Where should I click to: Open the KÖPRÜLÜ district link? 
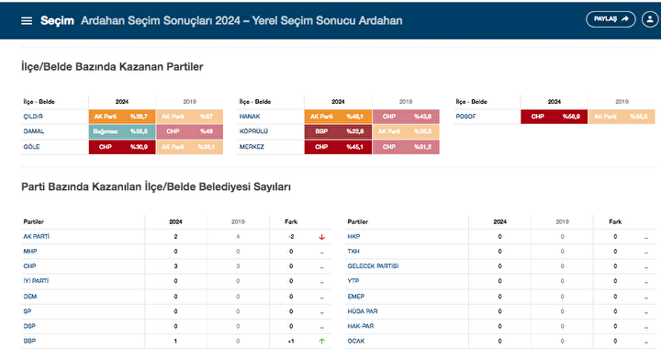click(x=253, y=131)
